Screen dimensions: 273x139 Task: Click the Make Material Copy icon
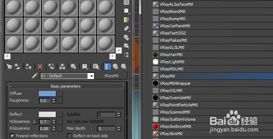coord(52,66)
